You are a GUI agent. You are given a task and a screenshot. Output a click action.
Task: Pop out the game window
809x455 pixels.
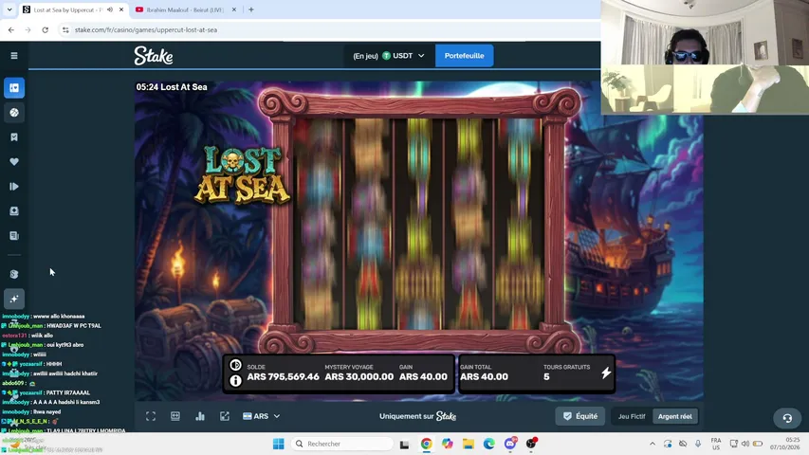[x=225, y=416]
